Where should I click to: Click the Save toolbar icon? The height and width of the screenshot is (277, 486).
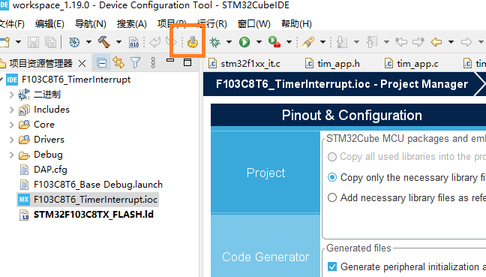coord(33,42)
